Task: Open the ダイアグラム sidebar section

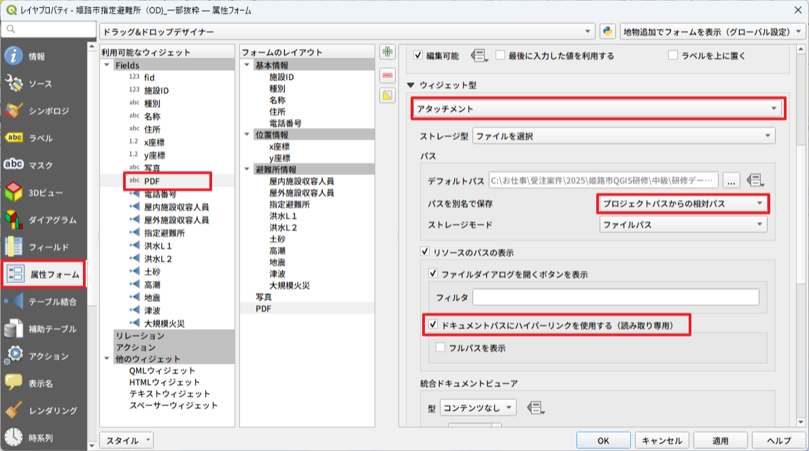Action: pos(44,220)
